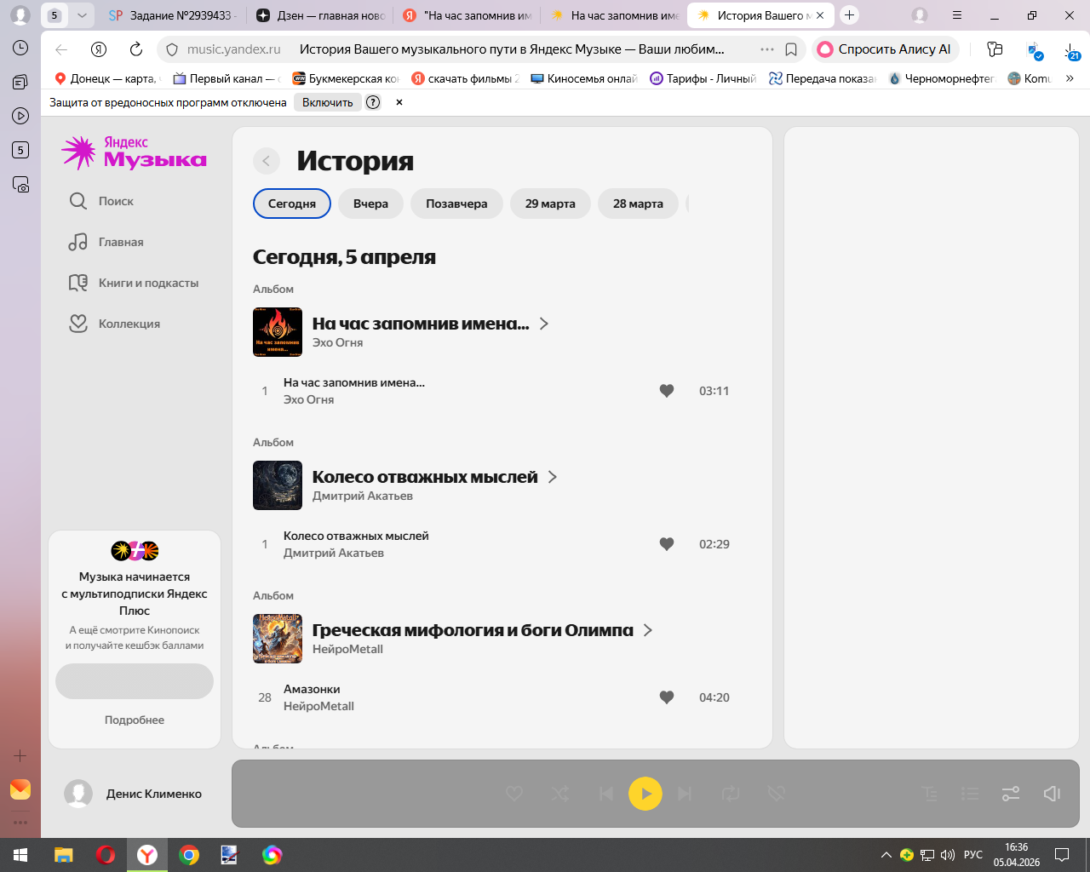Open browser history clock icon in sidebar
Viewport: 1090px width, 872px height.
[20, 48]
